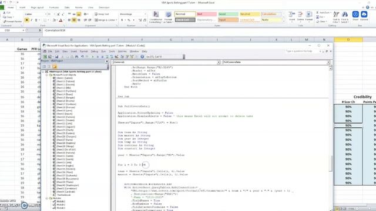Click the Break pause icon in VBA toolbar
Viewport: 376px width, 211px height.
[x=98, y=57]
